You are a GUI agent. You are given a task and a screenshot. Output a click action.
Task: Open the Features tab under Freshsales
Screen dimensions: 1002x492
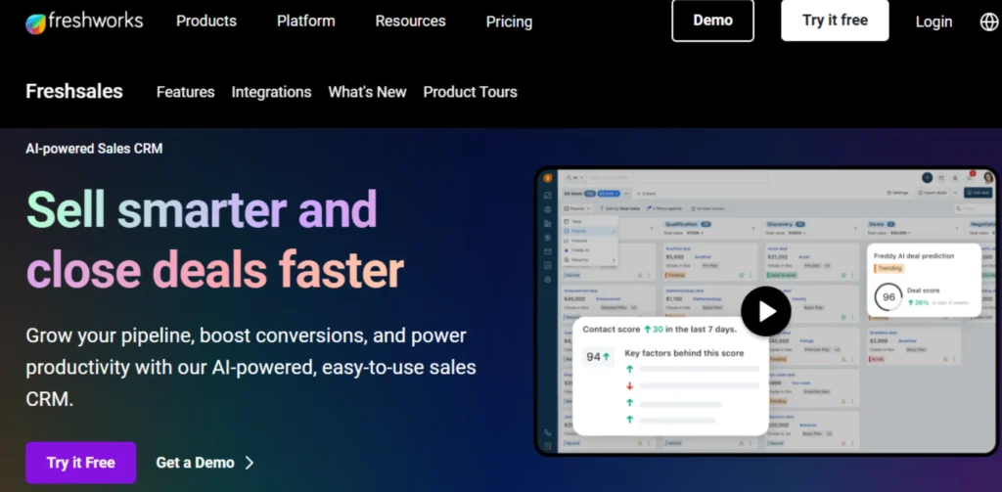point(185,92)
